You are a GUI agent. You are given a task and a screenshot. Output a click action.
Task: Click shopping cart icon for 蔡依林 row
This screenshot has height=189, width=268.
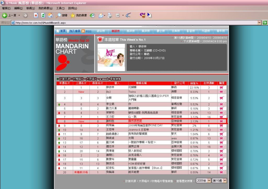click(222, 88)
